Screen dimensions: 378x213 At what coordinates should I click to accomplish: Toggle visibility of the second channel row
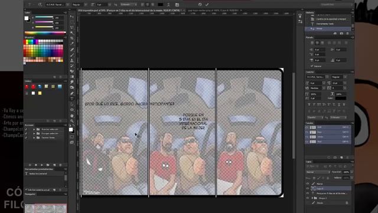(x=307, y=132)
